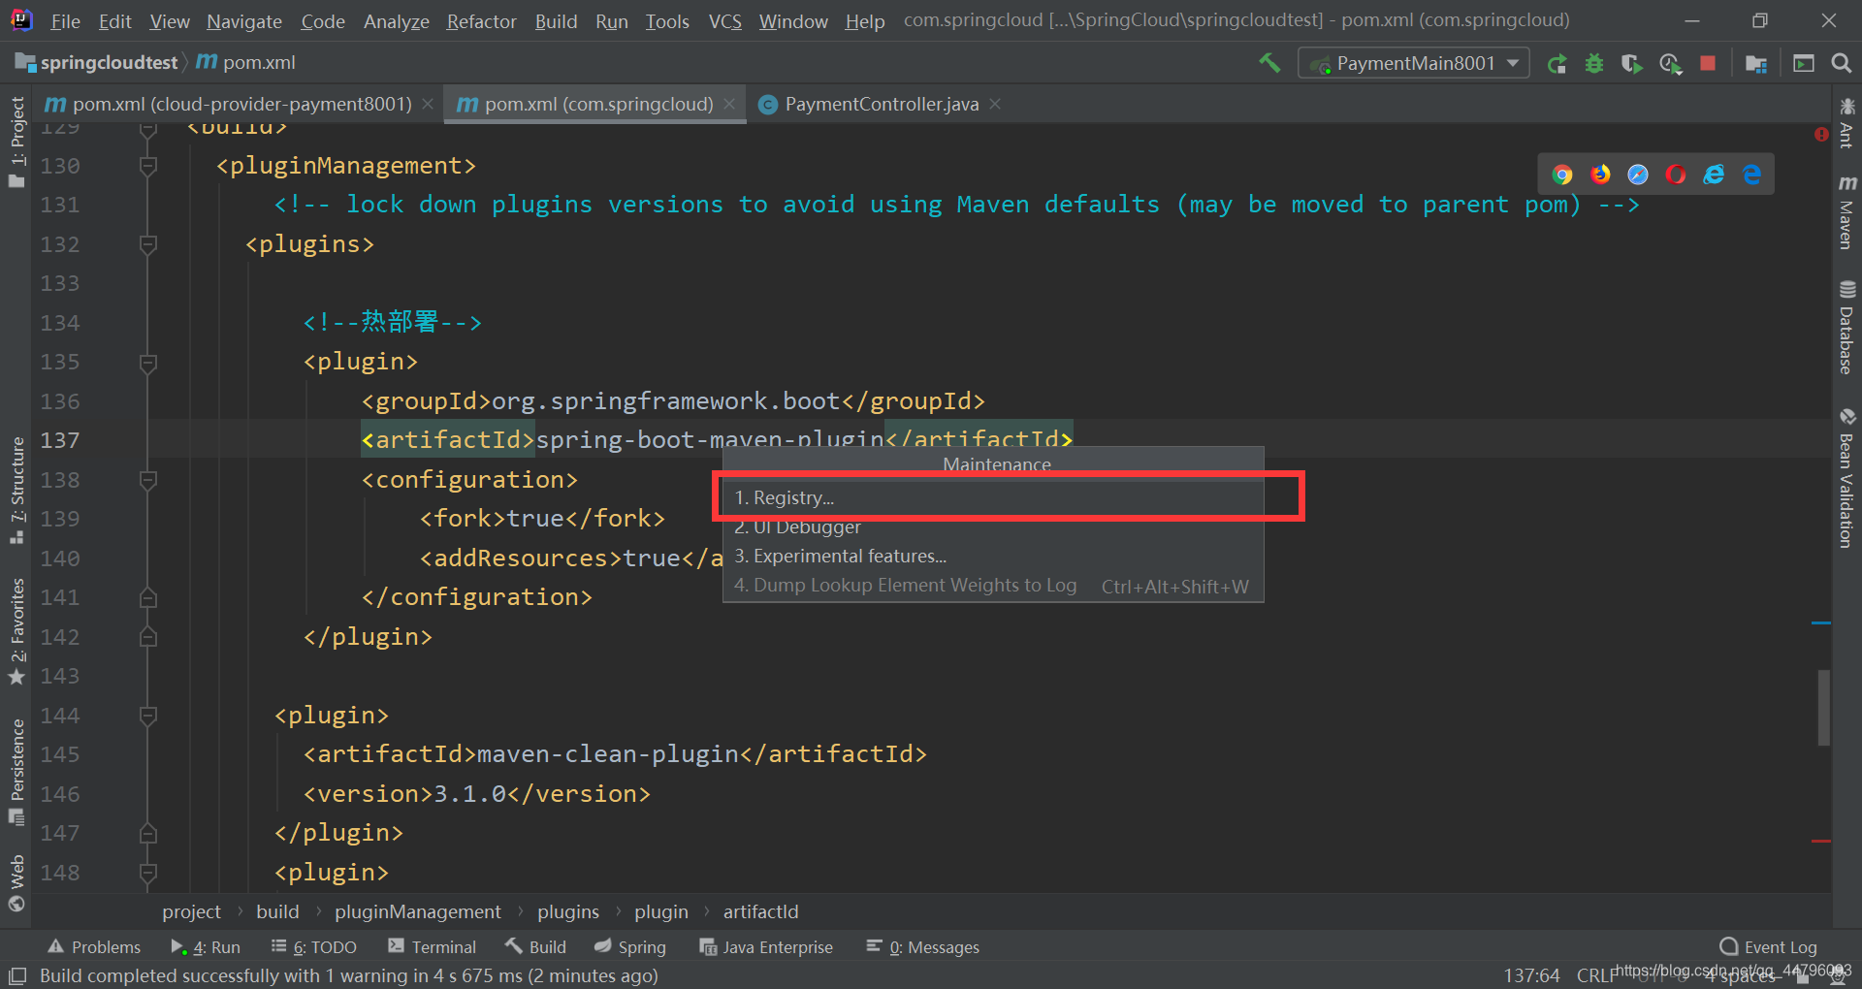Select UI Debugger in Maintenance popup
Viewport: 1862px width, 989px height.
(993, 526)
